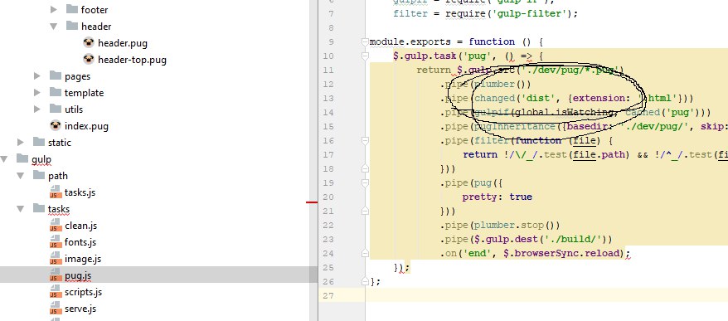The width and height of the screenshot is (728, 321).
Task: Open image.js in tasks folder
Action: (x=83, y=259)
